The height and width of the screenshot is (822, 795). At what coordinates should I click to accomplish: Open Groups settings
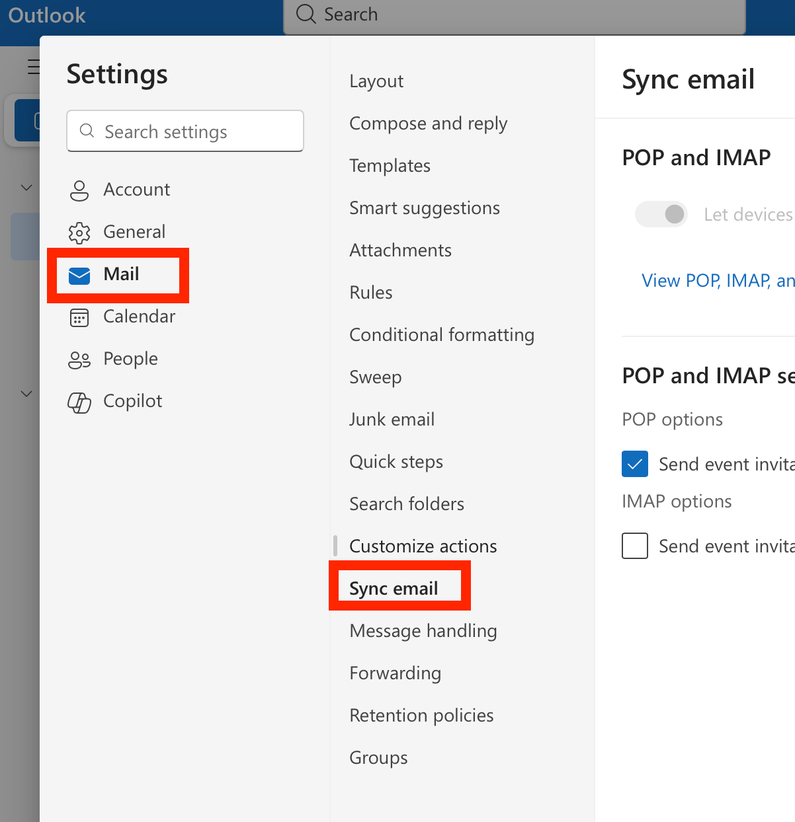378,758
